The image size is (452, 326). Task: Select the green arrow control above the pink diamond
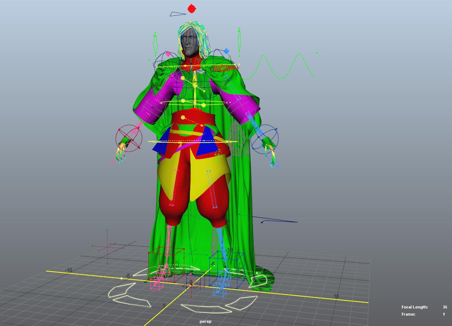click(155, 45)
